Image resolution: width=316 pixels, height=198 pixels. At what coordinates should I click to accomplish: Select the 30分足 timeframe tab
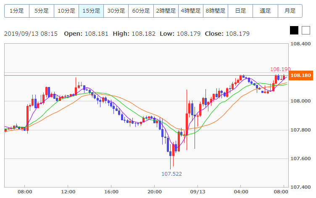point(116,11)
